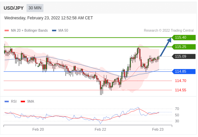
Task: Click the MA 20 + Bollinger Bands label
Action: [29, 31]
